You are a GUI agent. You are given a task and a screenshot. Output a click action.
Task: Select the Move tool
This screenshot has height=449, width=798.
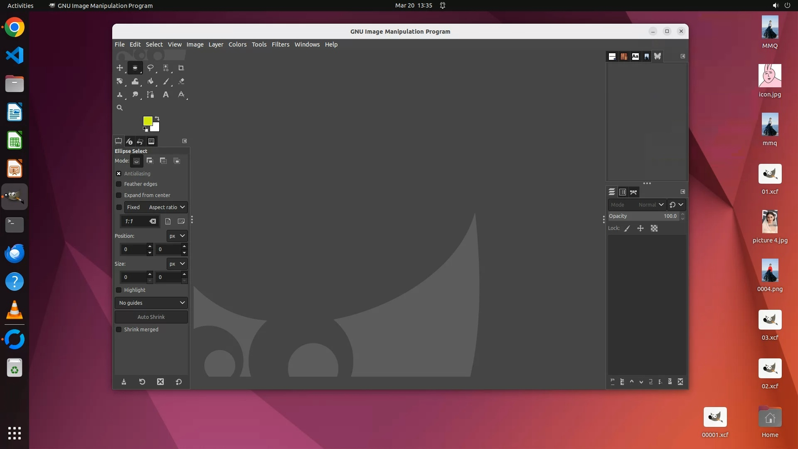coord(120,68)
